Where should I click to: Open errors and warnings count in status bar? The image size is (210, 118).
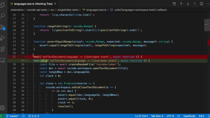[x=33, y=116]
